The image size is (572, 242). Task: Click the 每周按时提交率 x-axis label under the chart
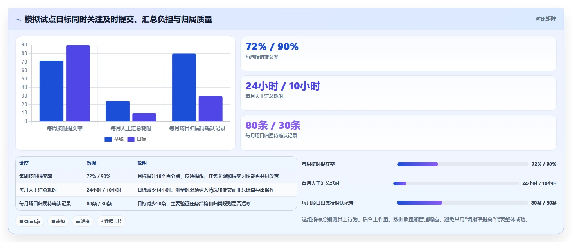[x=65, y=128]
